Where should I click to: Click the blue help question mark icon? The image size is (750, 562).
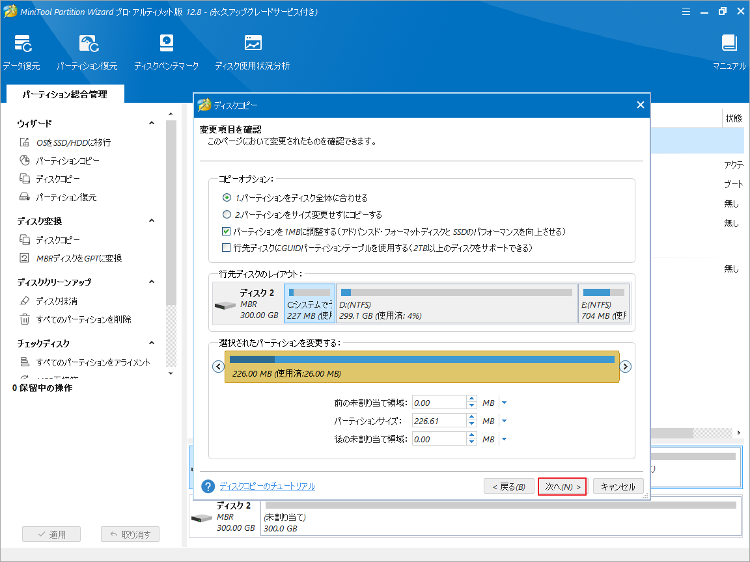(208, 487)
